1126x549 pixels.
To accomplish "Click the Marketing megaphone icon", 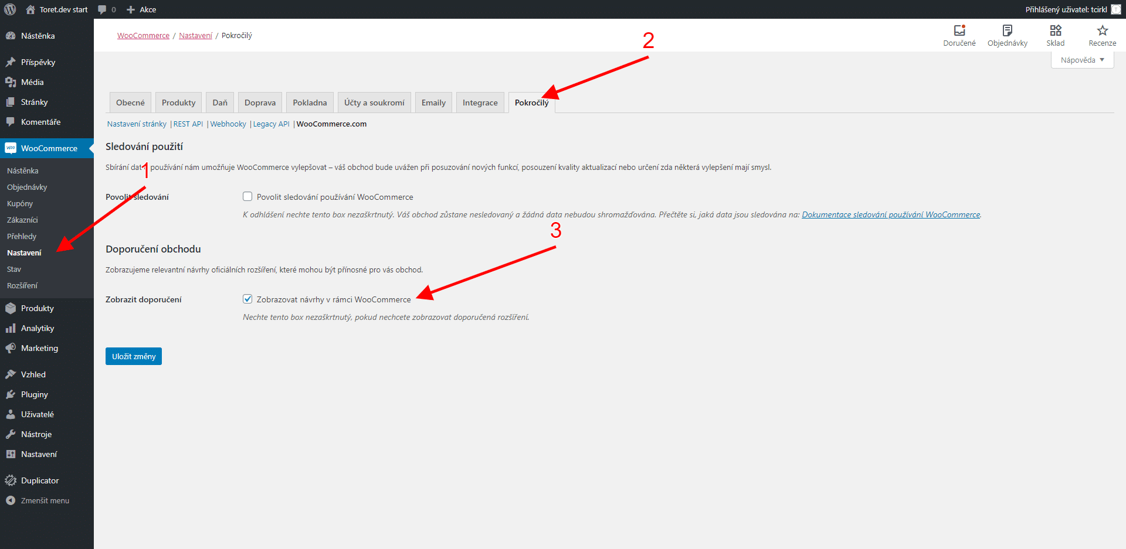I will [11, 348].
